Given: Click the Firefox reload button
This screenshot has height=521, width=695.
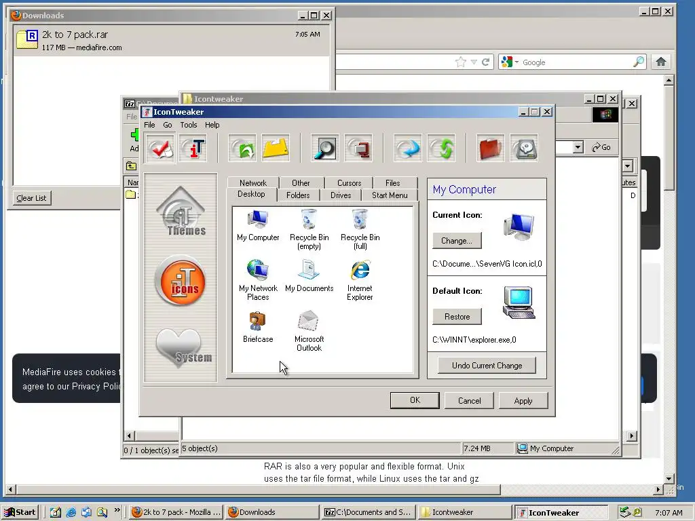Looking at the screenshot, I should pyautogui.click(x=485, y=62).
